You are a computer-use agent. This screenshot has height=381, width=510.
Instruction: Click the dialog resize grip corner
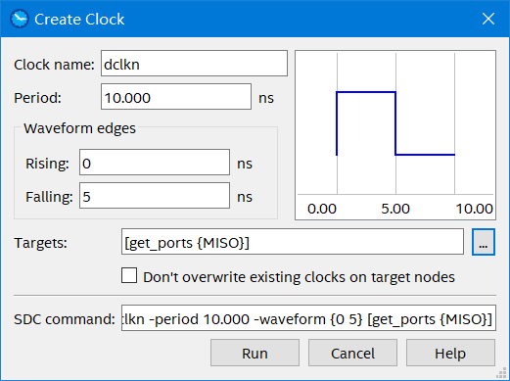501,372
